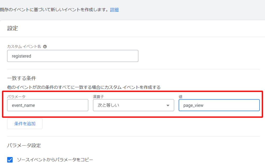Click the 値 field containing page_view
The height and width of the screenshot is (163, 265).
click(219, 105)
